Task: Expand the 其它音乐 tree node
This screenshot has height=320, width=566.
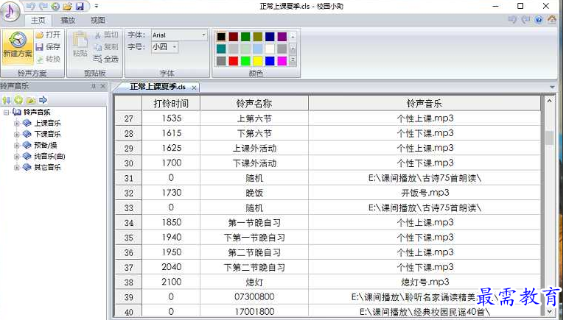Action: tap(17, 167)
